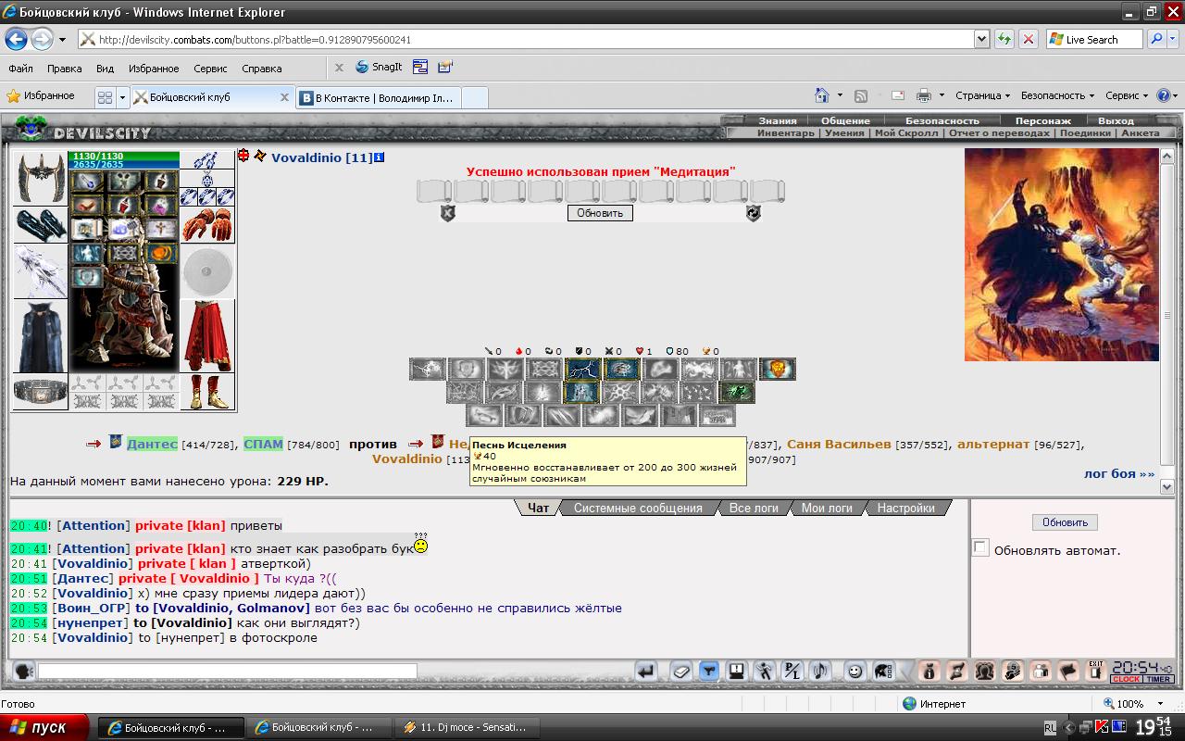Click Обновить button in right side panel

pyautogui.click(x=1065, y=522)
